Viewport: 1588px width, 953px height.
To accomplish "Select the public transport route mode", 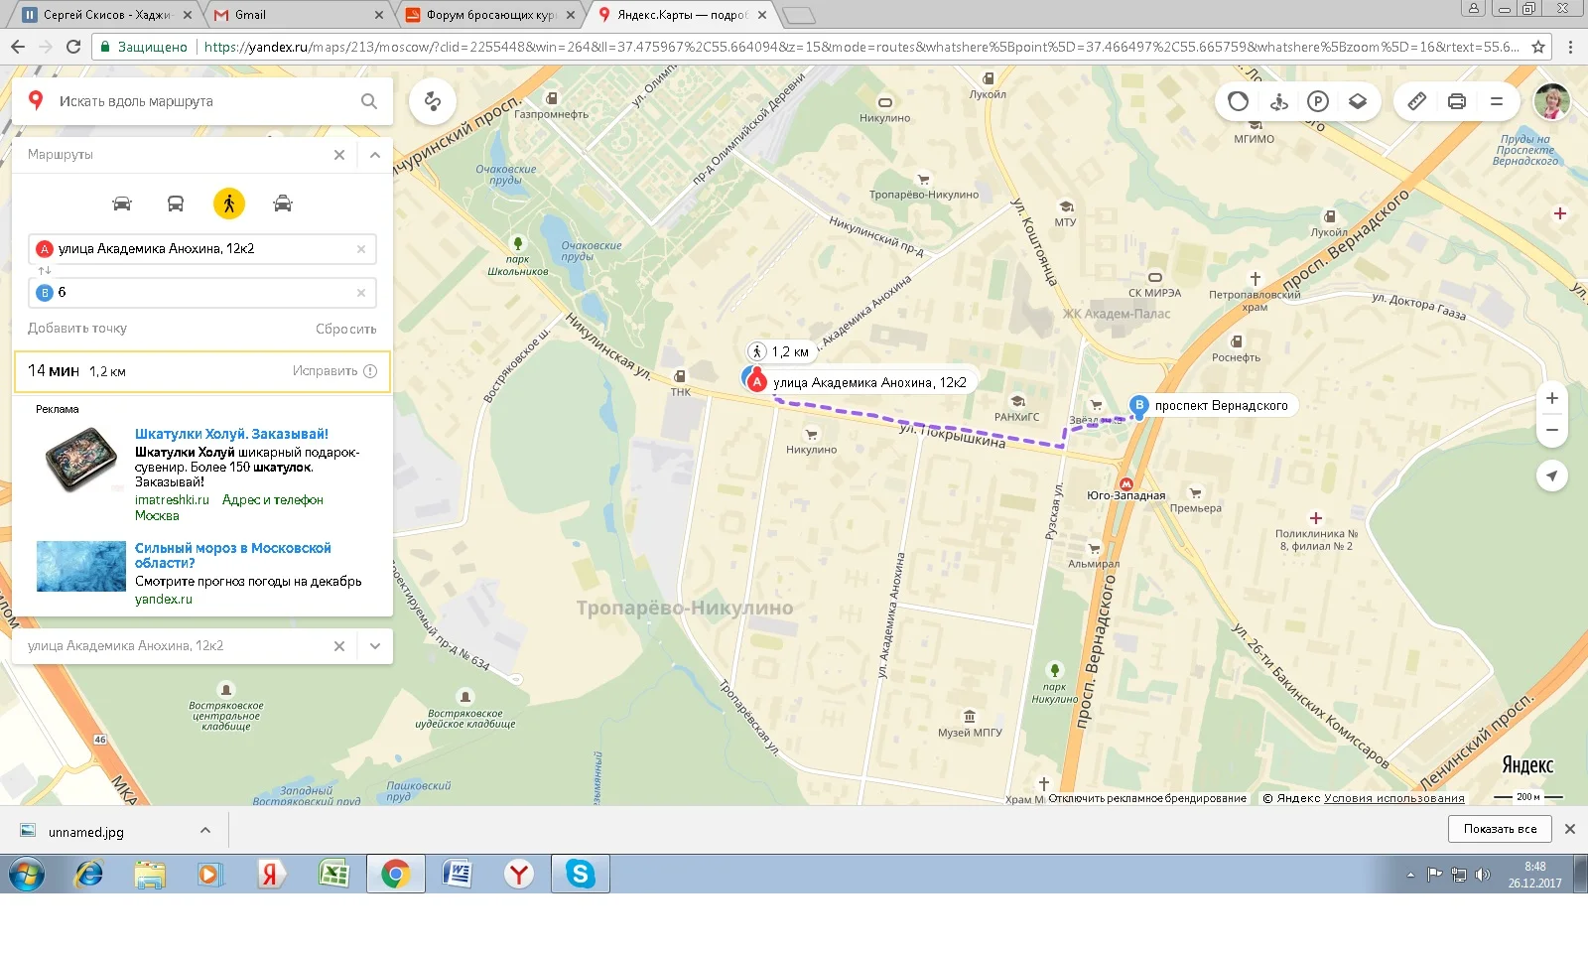I will 176,204.
